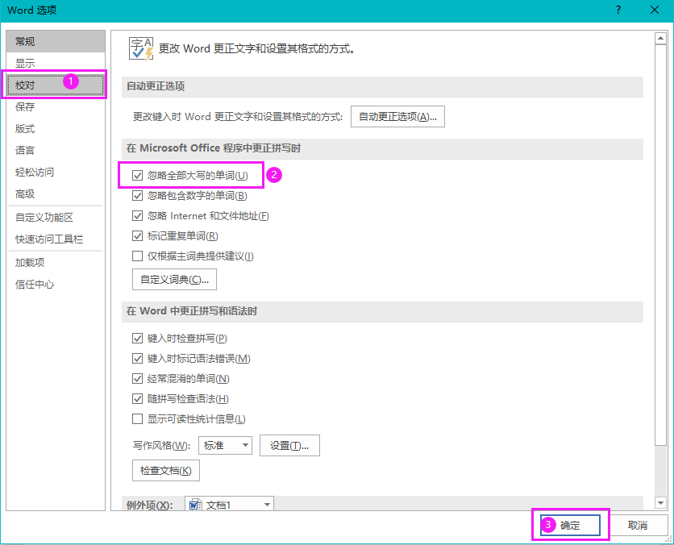
Task: Uncheck 标记重复单词
Action: click(x=138, y=235)
